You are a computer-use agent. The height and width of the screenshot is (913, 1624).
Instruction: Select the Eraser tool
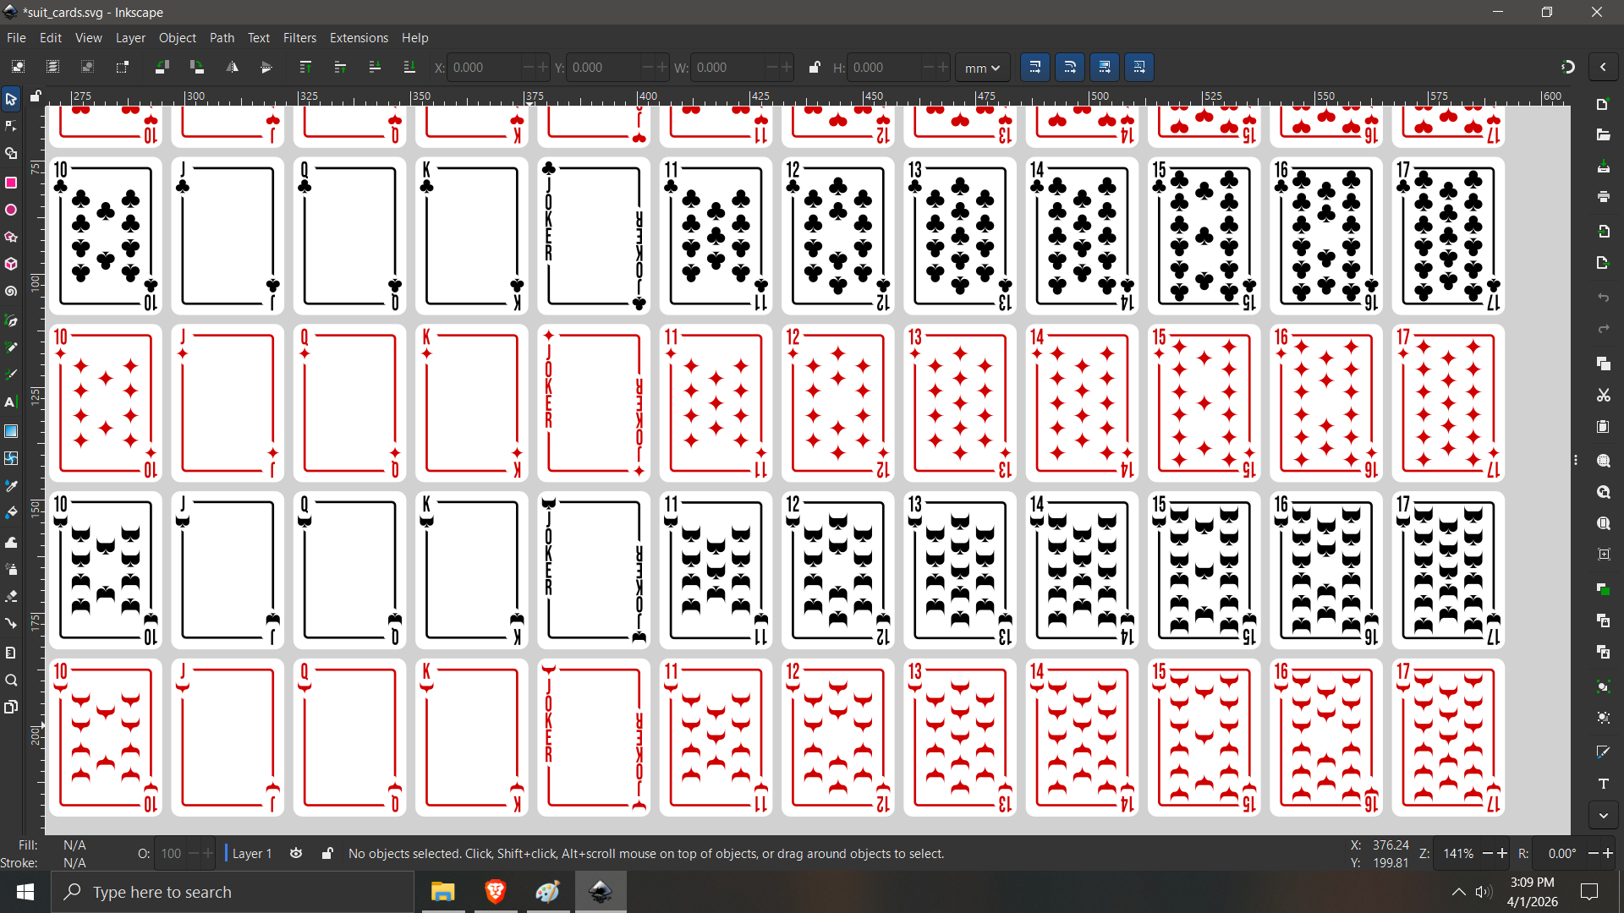(11, 596)
